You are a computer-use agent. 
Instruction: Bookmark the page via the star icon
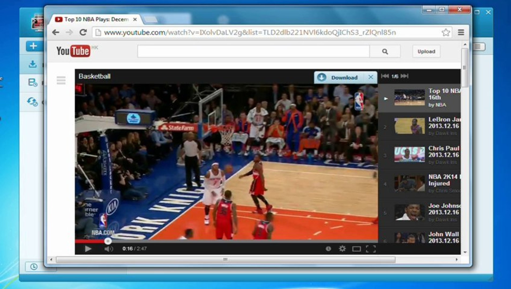(445, 32)
